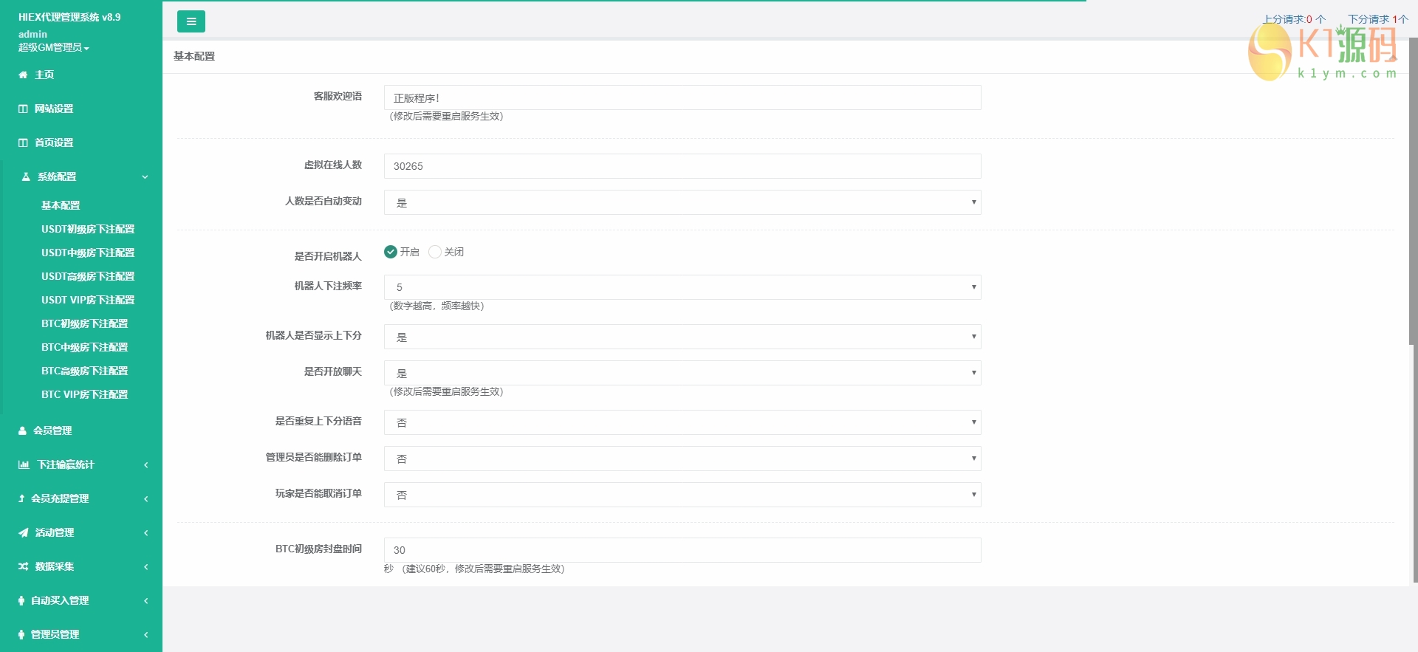Select BTC中级房下注配置 submenu item
The height and width of the screenshot is (652, 1418).
click(x=85, y=347)
